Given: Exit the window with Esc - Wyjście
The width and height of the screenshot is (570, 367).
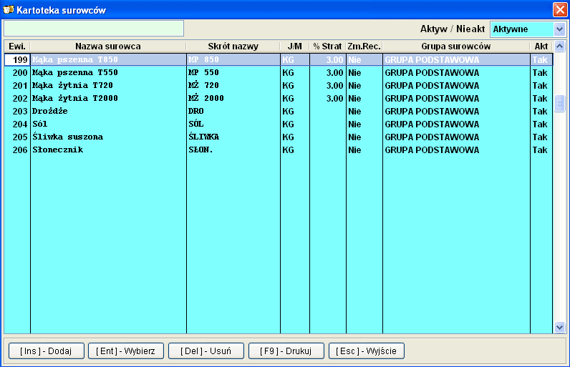Looking at the screenshot, I should pyautogui.click(x=367, y=351).
